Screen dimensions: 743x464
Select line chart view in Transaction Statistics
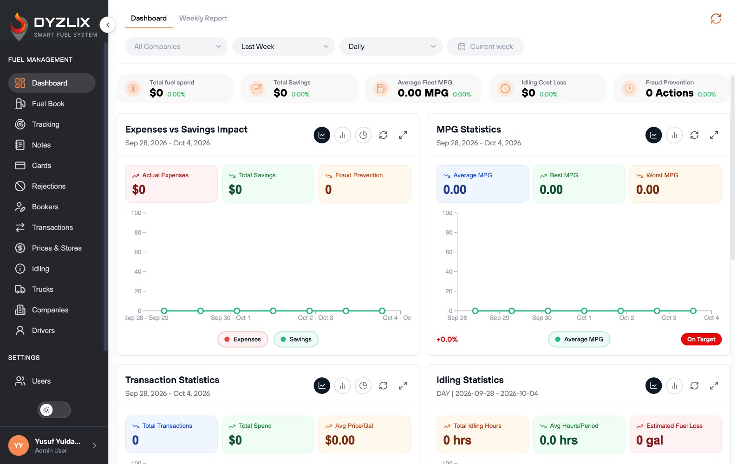click(322, 386)
